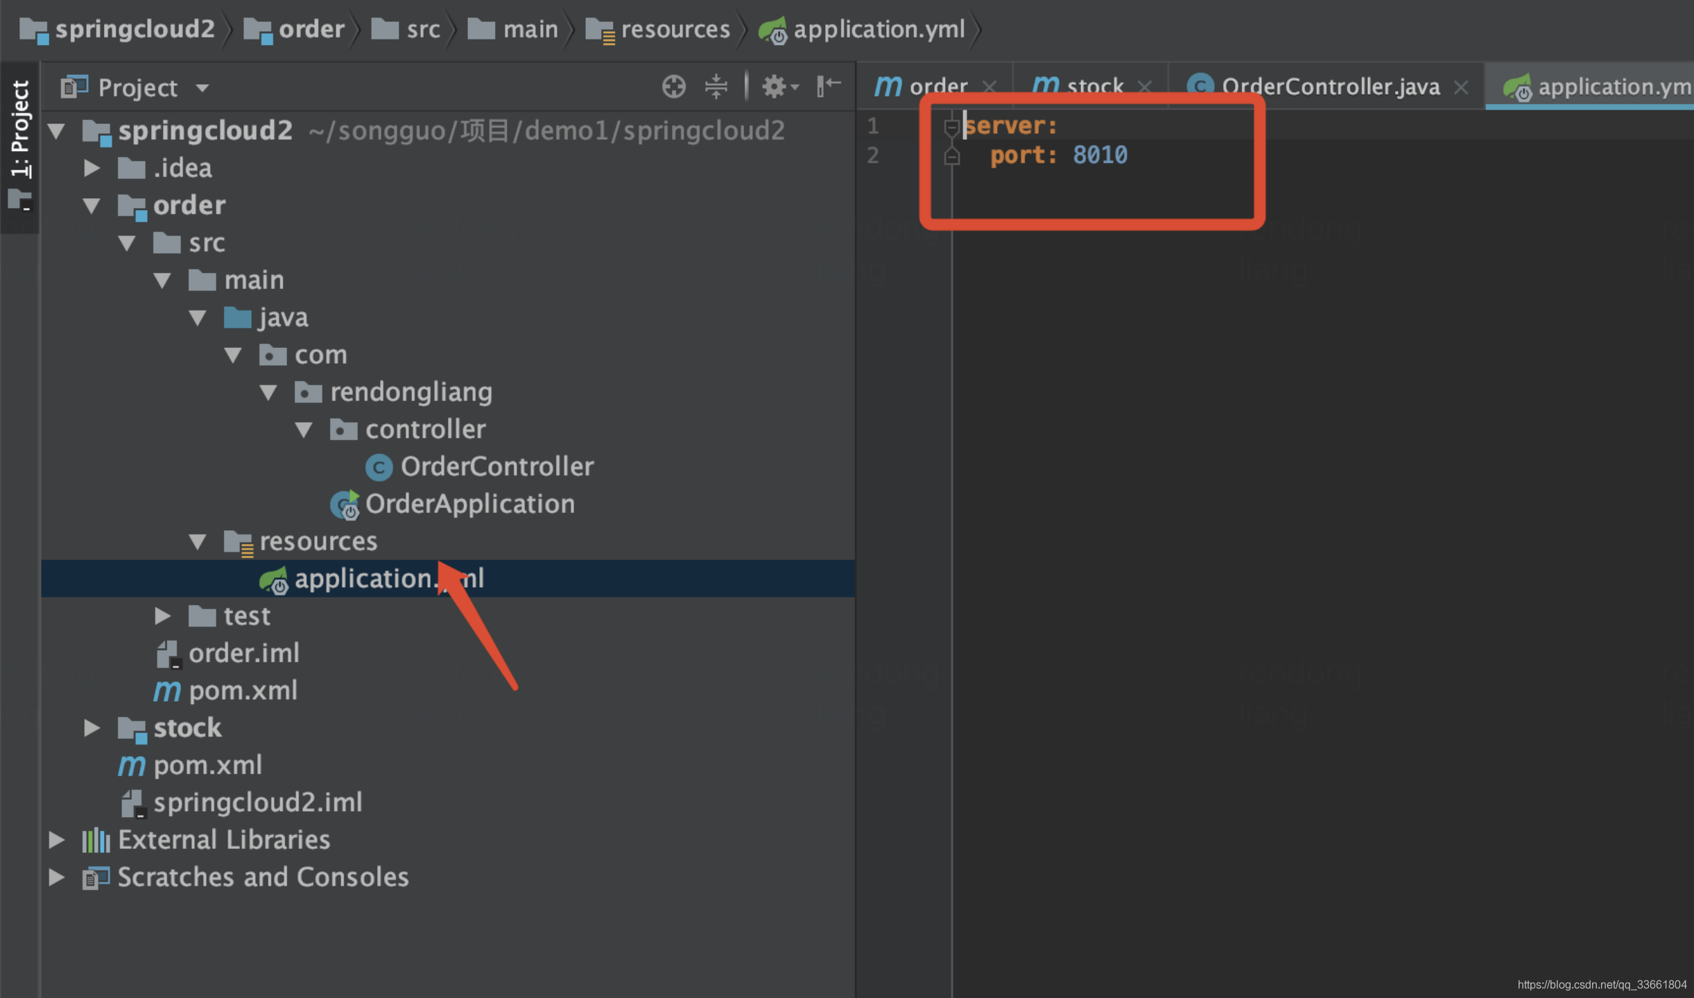Collapse the order module node
The height and width of the screenshot is (998, 1694).
[x=92, y=205]
